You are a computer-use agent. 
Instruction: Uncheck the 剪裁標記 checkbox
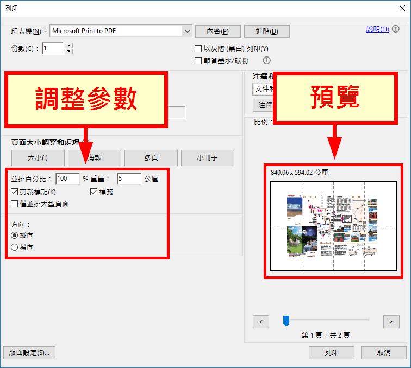pos(15,192)
